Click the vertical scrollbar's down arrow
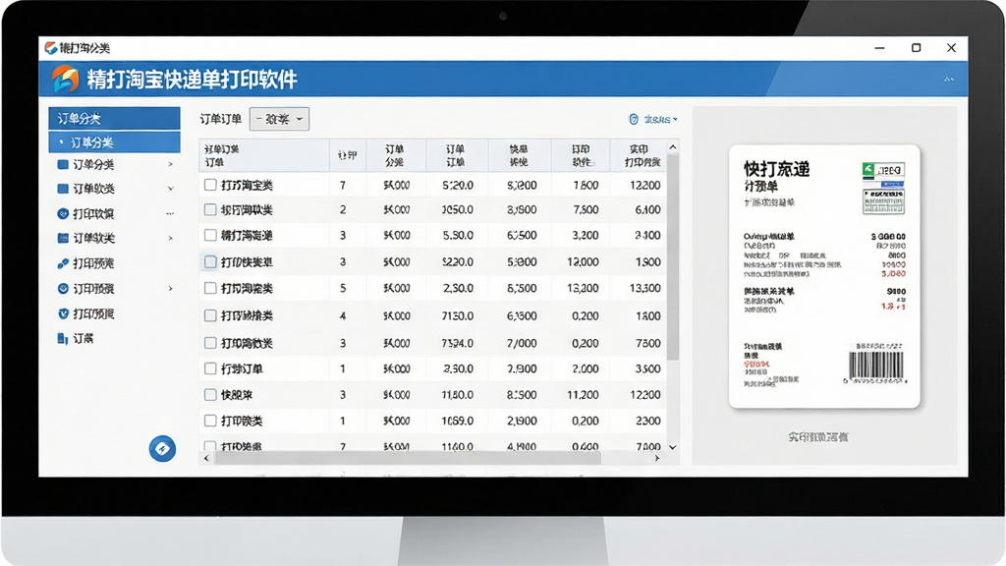 pos(672,447)
